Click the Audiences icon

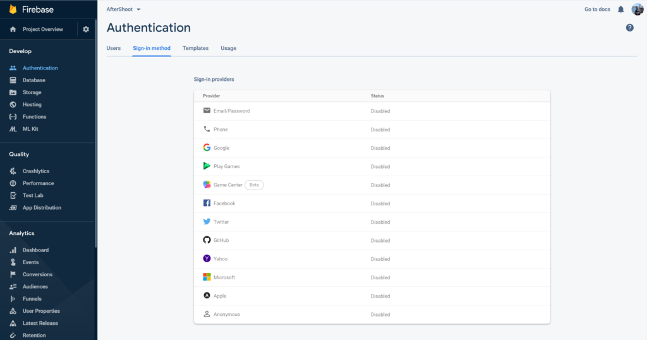(13, 286)
